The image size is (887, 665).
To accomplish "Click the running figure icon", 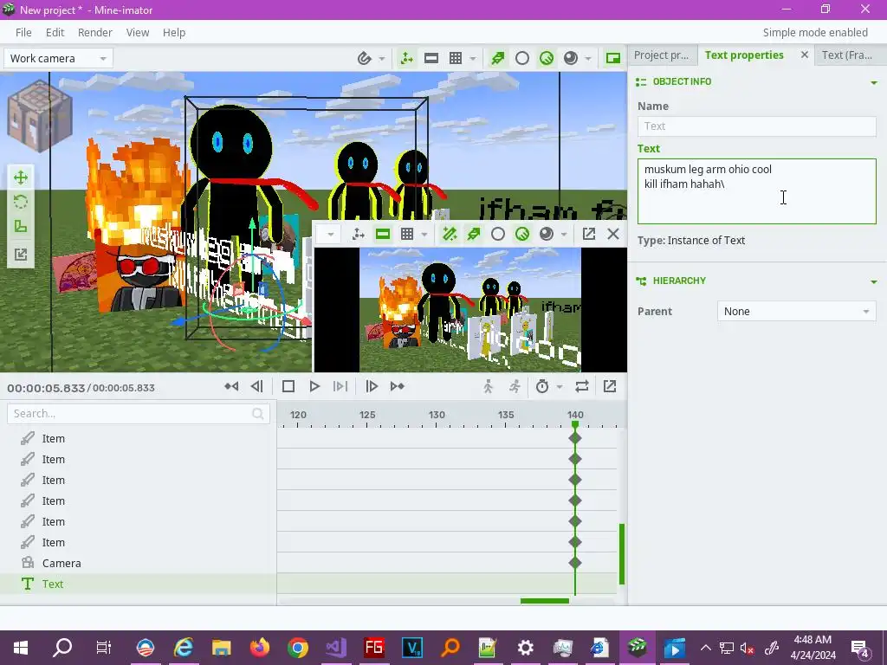I will 515,386.
